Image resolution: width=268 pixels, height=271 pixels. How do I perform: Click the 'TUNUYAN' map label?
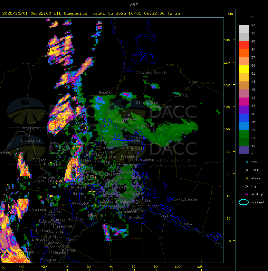click(68, 251)
